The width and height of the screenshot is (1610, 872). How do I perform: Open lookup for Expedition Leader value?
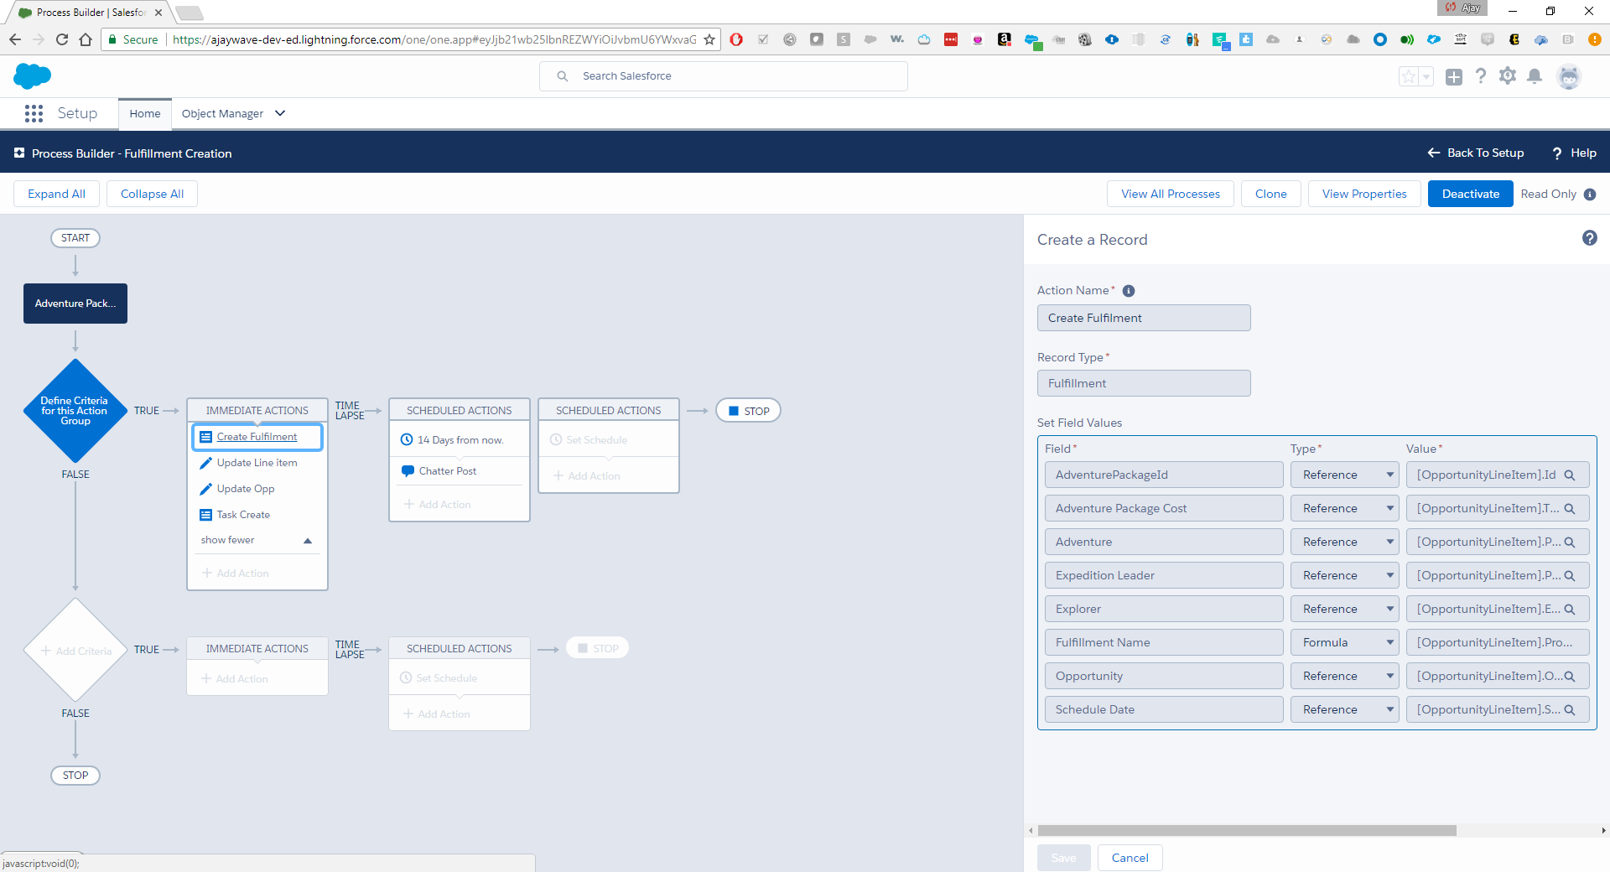coord(1570,576)
